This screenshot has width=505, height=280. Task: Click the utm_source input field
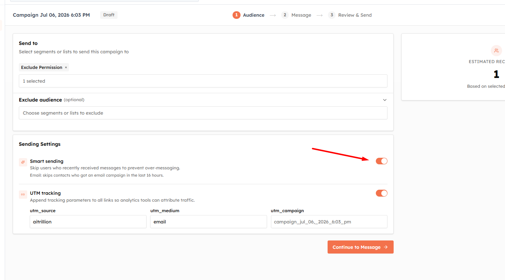[x=88, y=222]
